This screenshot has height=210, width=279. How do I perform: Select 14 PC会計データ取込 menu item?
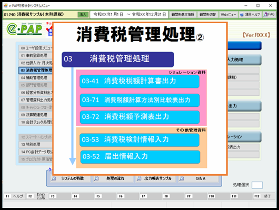tap(36, 152)
